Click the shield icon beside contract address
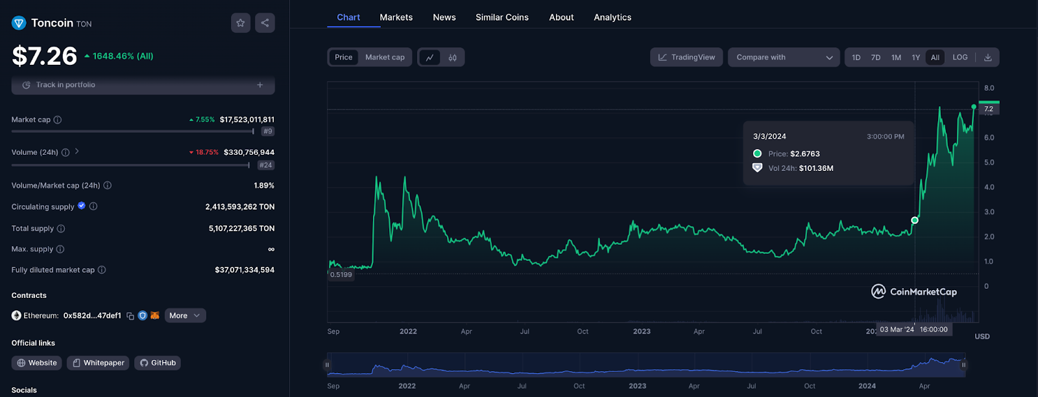Screen dimensions: 1038x397 (143, 315)
